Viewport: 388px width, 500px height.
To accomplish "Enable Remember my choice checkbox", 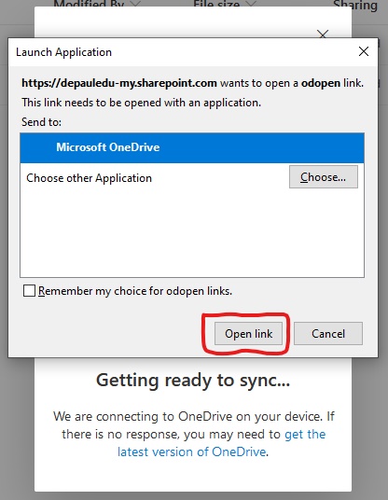I will (29, 290).
